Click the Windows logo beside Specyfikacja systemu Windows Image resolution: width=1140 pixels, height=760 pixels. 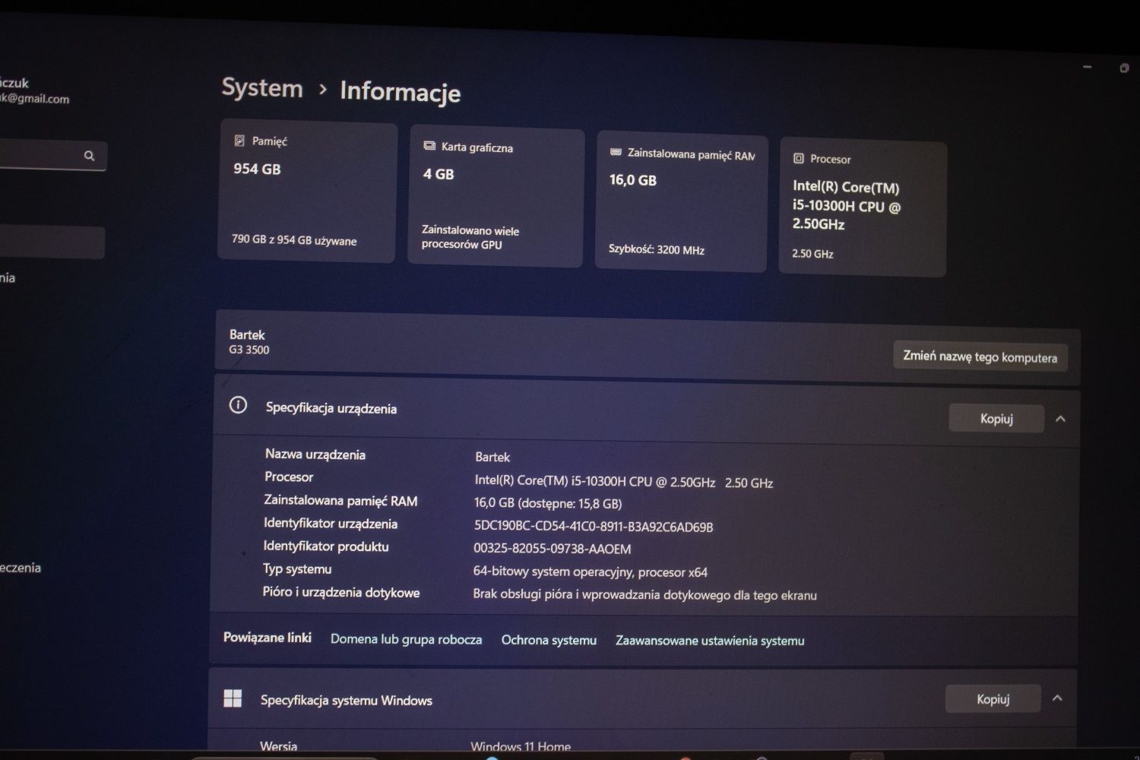(x=233, y=698)
